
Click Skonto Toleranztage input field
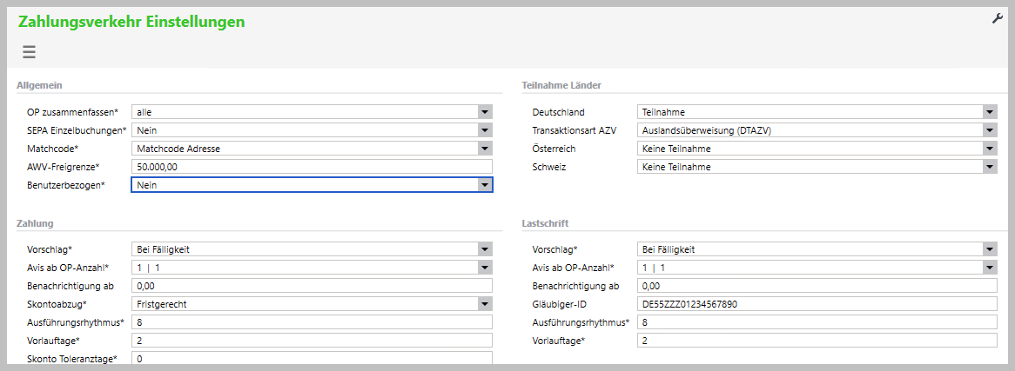(311, 359)
